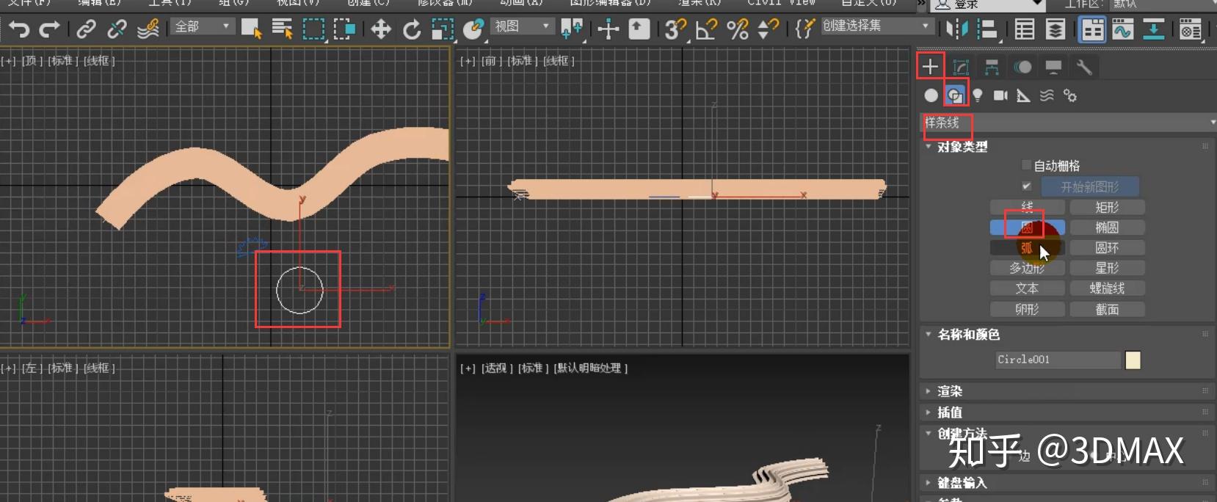Activate the Select and Scale tool

coord(443,29)
